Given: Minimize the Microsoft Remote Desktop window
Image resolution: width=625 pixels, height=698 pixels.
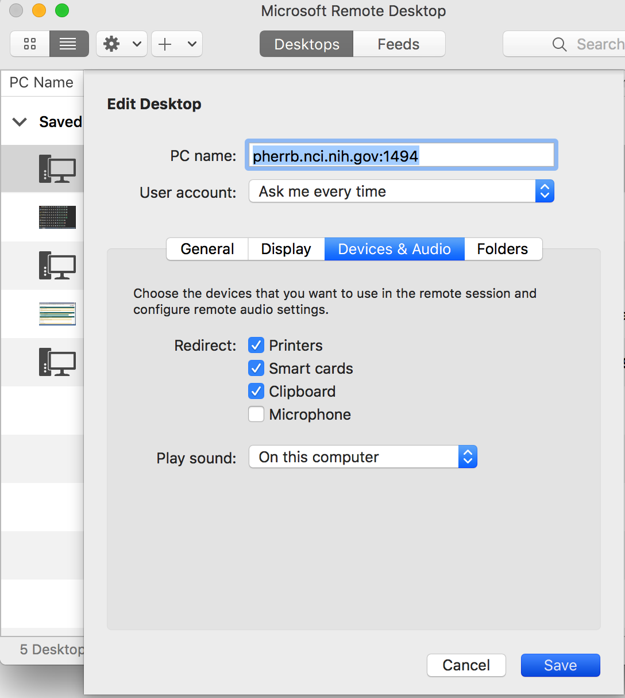Looking at the screenshot, I should 39,10.
